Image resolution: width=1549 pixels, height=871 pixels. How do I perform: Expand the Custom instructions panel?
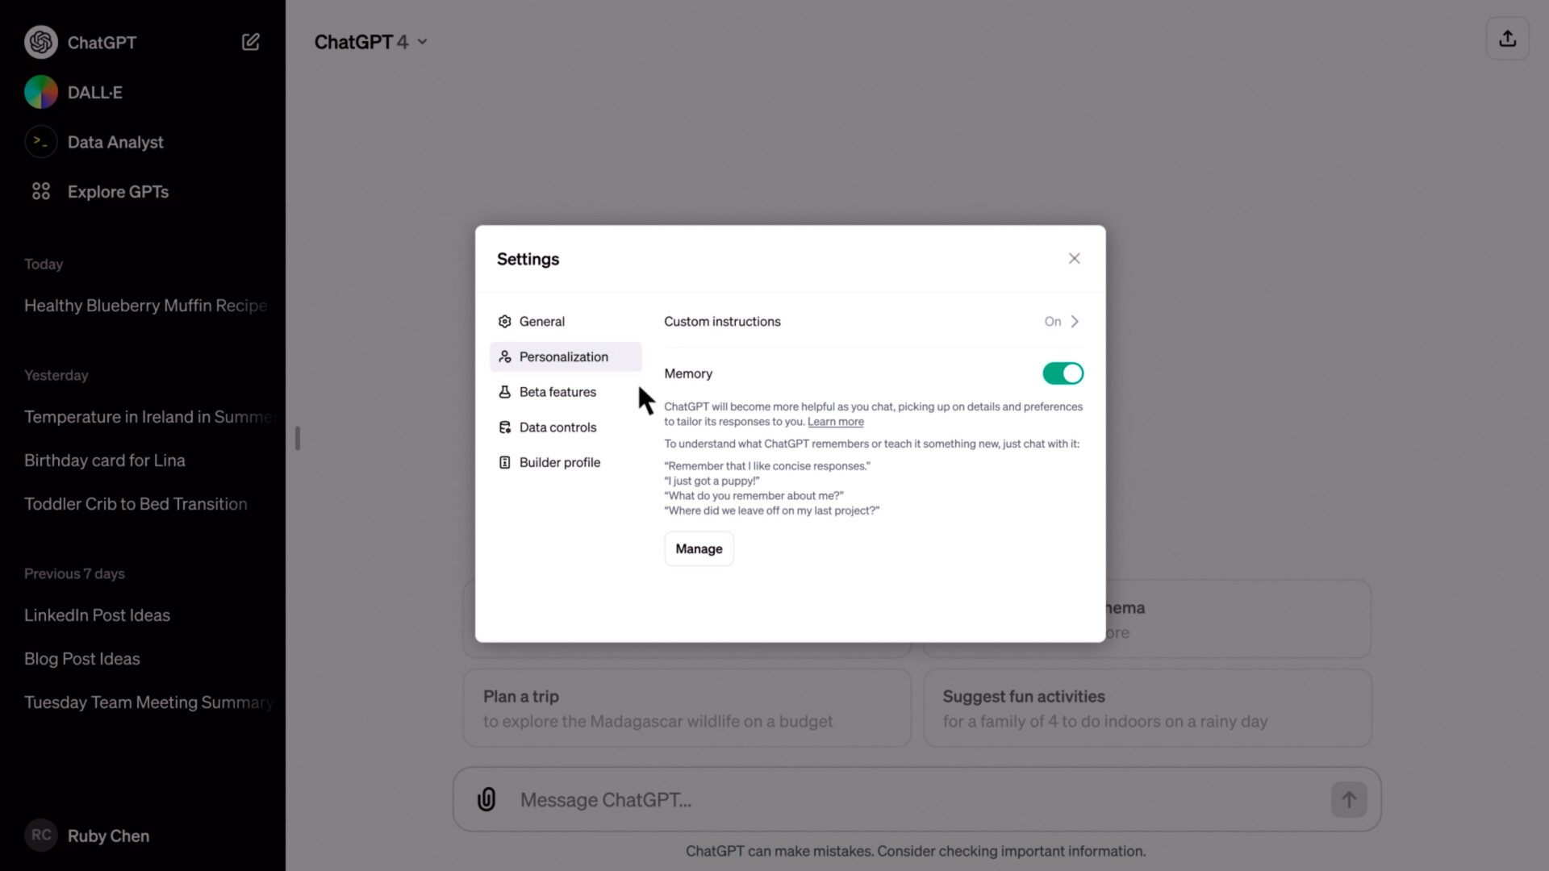(1075, 321)
